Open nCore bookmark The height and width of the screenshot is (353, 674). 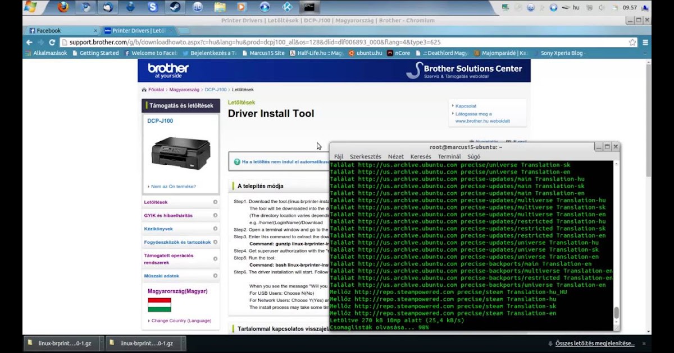[x=399, y=53]
